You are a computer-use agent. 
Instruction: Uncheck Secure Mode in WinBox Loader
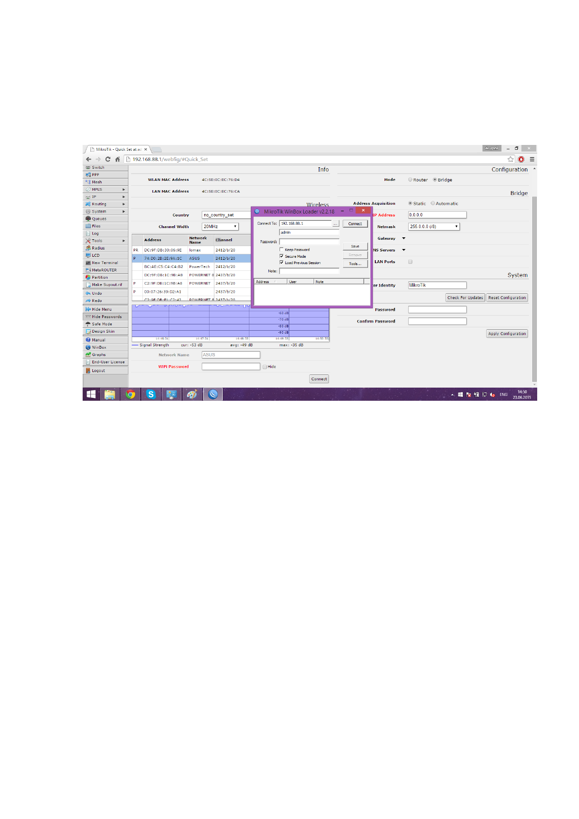click(281, 256)
